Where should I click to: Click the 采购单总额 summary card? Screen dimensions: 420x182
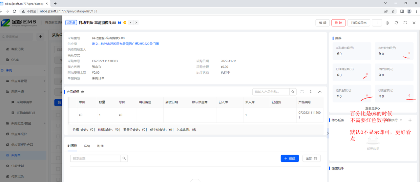point(351,51)
